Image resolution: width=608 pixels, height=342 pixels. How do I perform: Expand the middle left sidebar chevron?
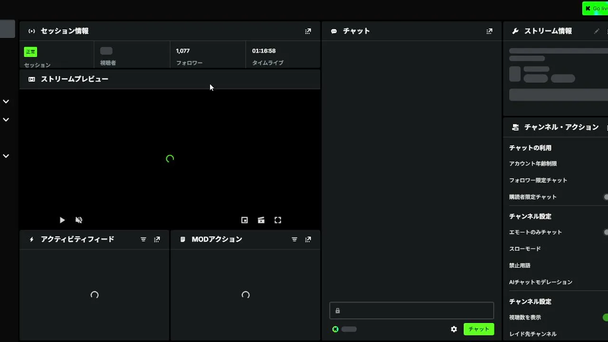(6, 120)
